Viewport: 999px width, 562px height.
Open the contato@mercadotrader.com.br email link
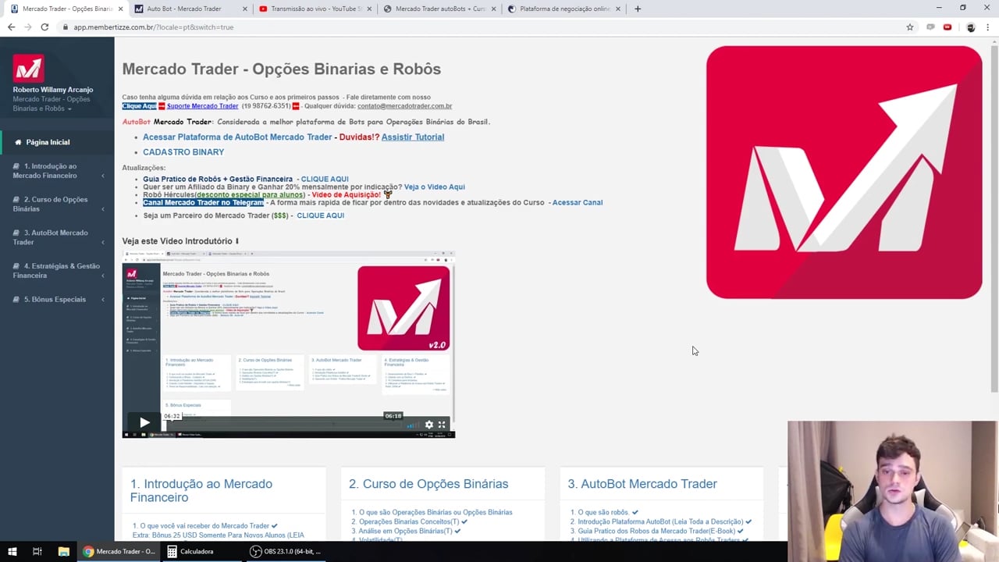404,106
